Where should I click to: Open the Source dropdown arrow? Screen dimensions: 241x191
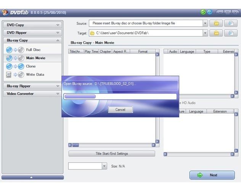(205, 23)
